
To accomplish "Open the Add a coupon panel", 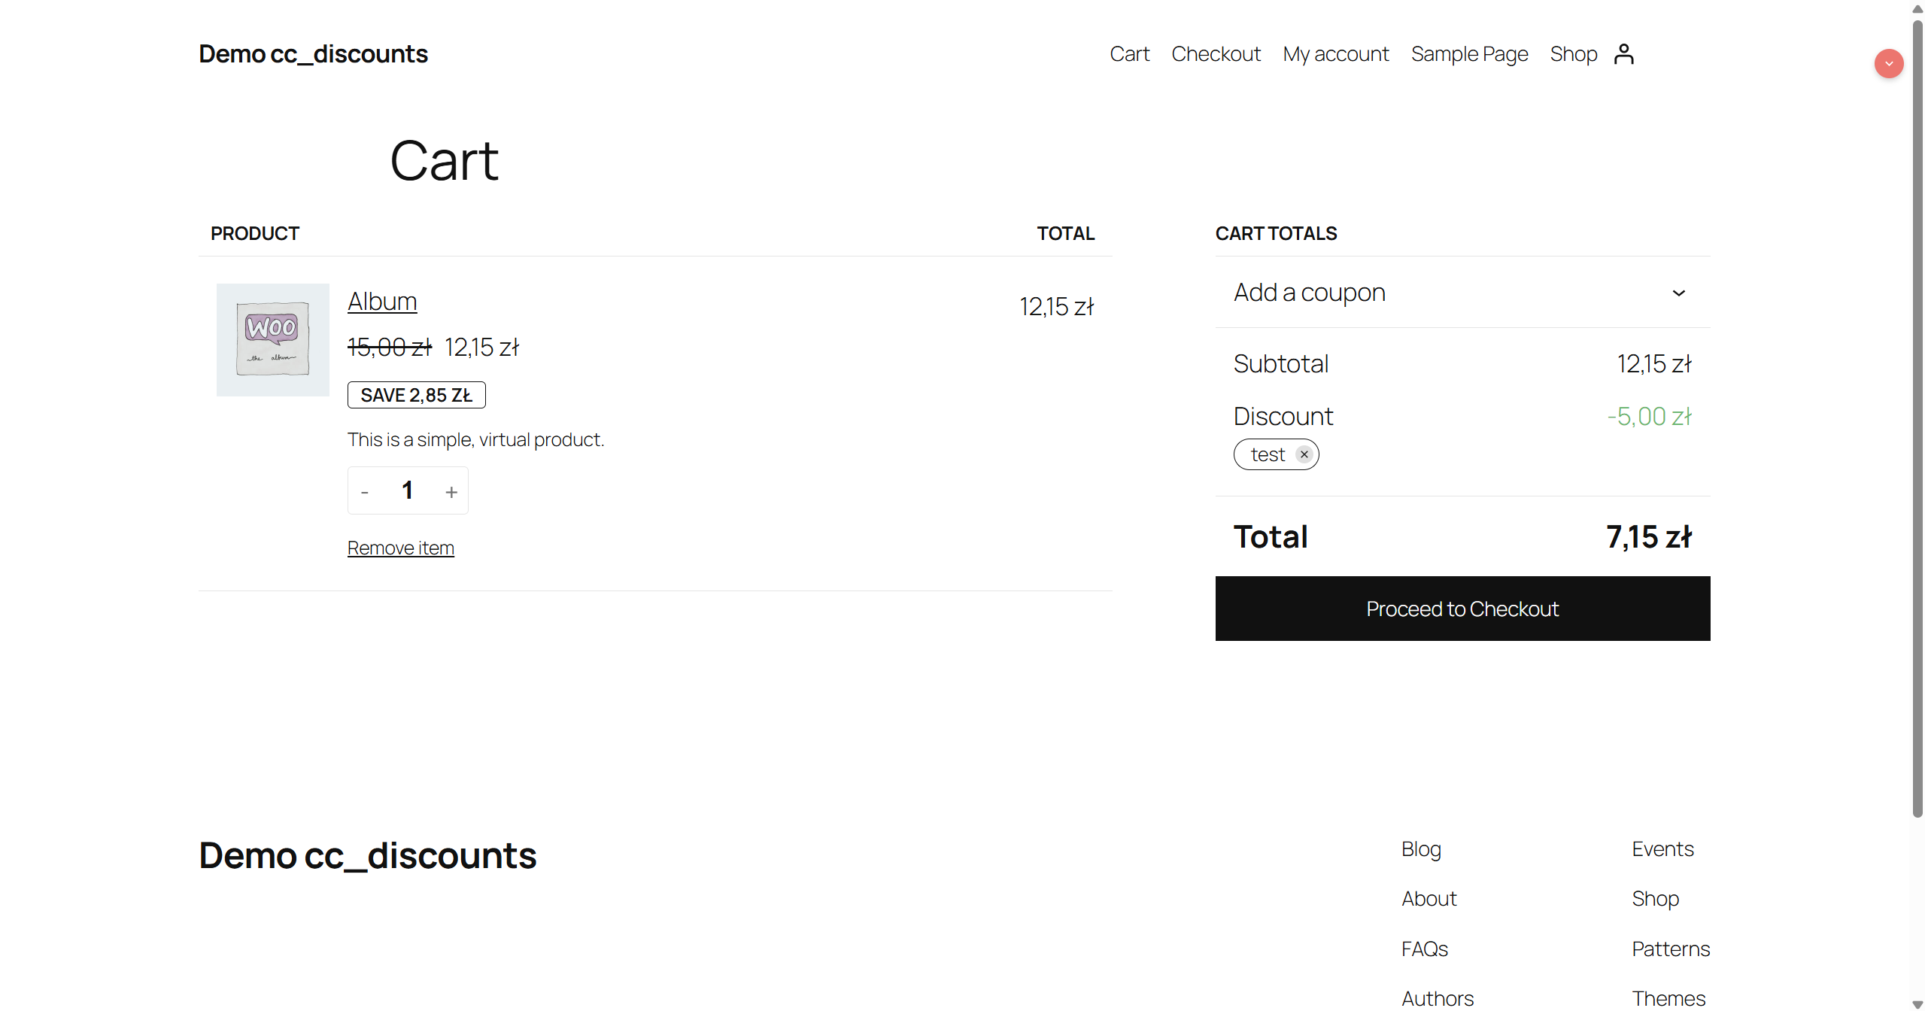I will [1309, 292].
